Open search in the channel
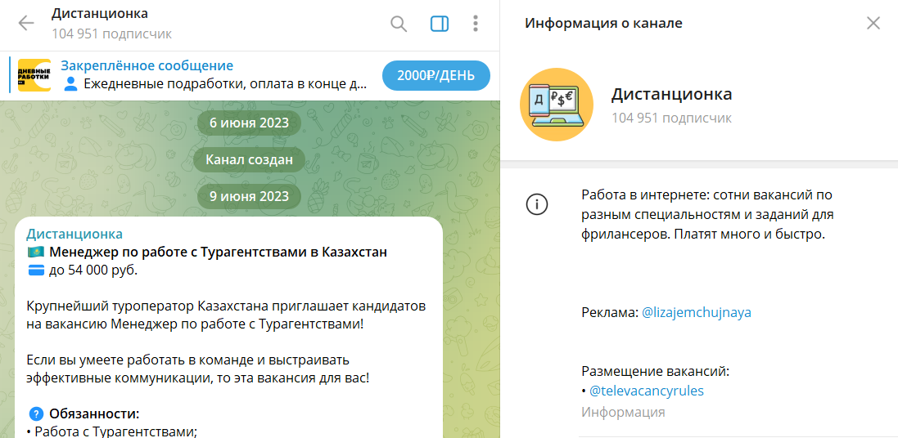This screenshot has width=898, height=438. click(399, 24)
